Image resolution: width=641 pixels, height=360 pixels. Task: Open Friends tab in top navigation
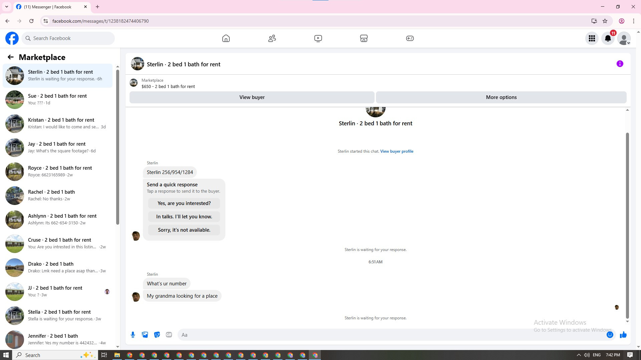[x=272, y=38]
